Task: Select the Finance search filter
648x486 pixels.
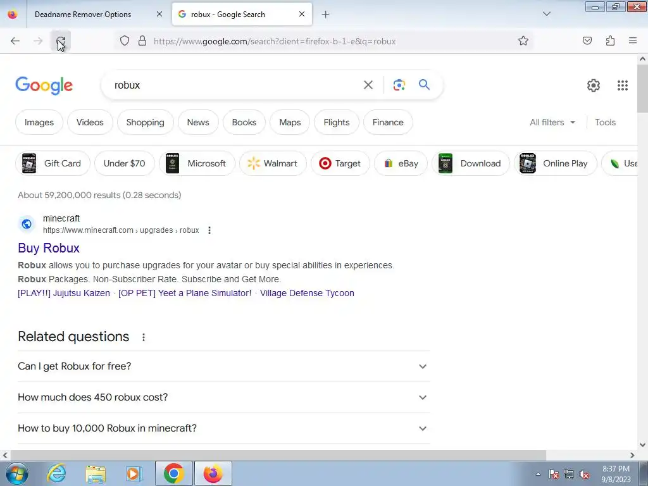Action: [x=388, y=122]
